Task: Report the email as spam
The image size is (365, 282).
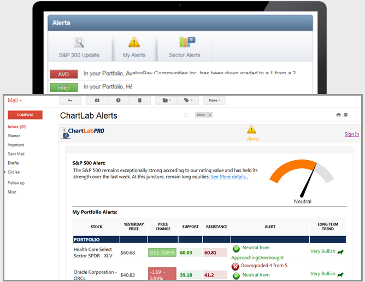Action: pos(118,101)
